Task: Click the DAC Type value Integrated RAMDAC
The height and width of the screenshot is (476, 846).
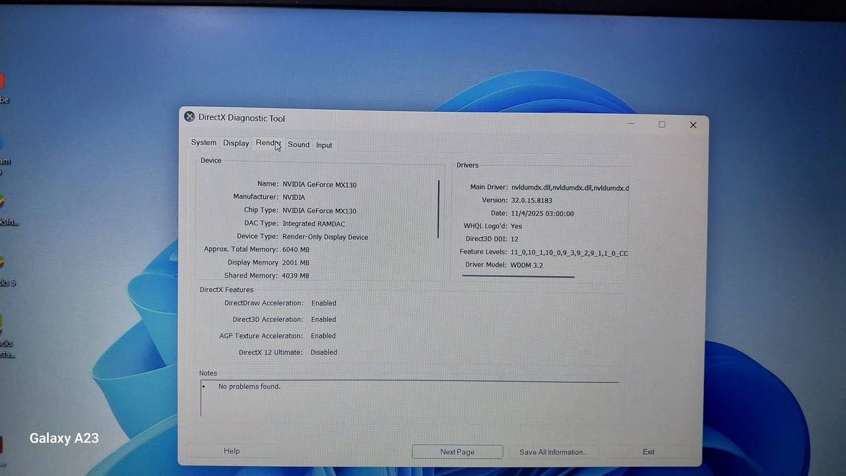Action: coord(314,223)
